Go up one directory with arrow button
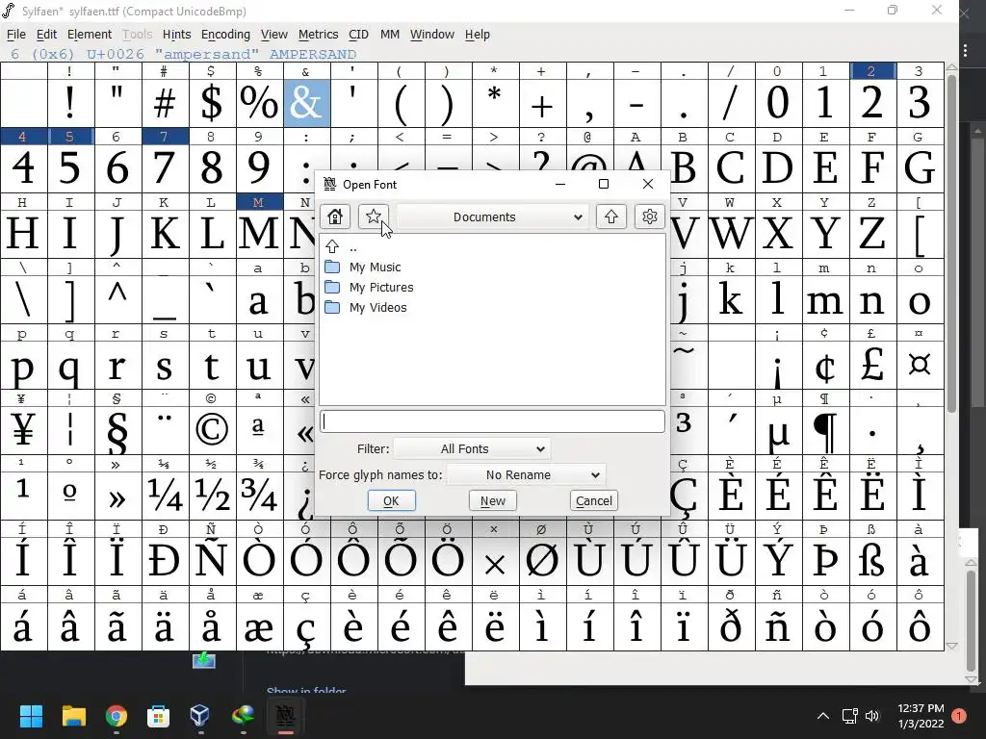The height and width of the screenshot is (739, 986). [610, 217]
